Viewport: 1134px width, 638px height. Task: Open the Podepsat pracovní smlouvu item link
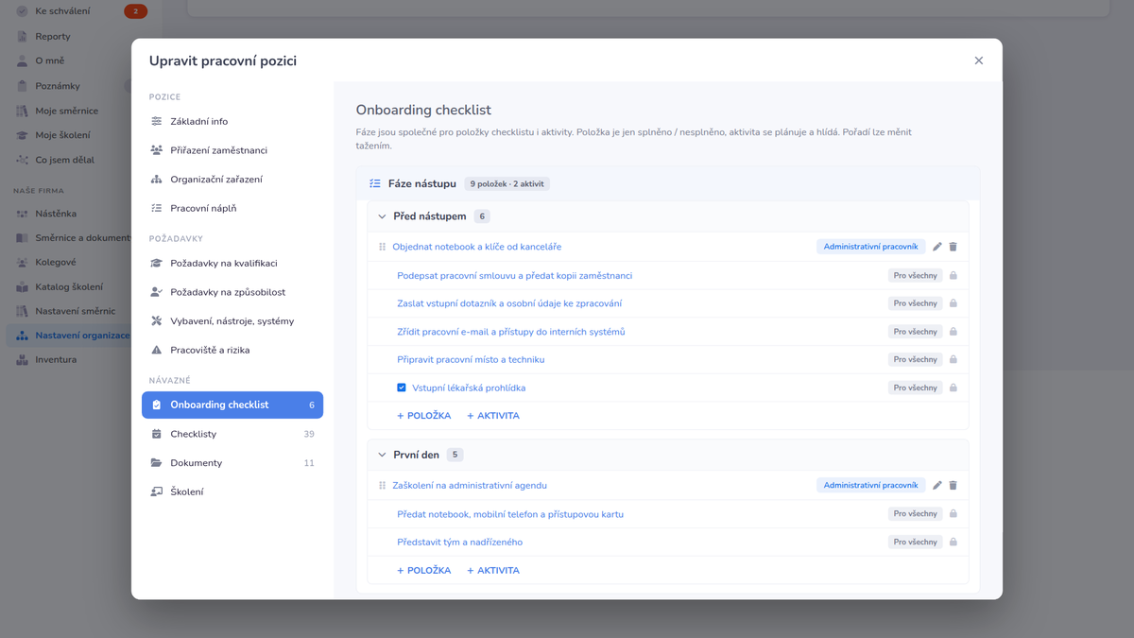[515, 276]
